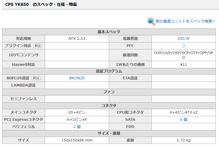
Task: Click the 650 W capacity link
Action: [184, 38]
